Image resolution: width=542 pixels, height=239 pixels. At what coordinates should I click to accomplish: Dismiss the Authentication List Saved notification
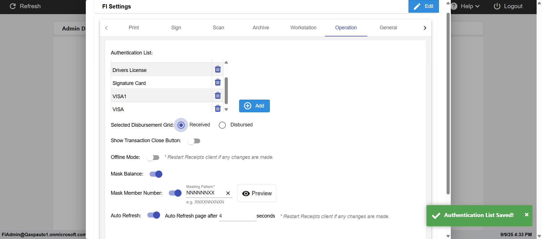click(526, 215)
